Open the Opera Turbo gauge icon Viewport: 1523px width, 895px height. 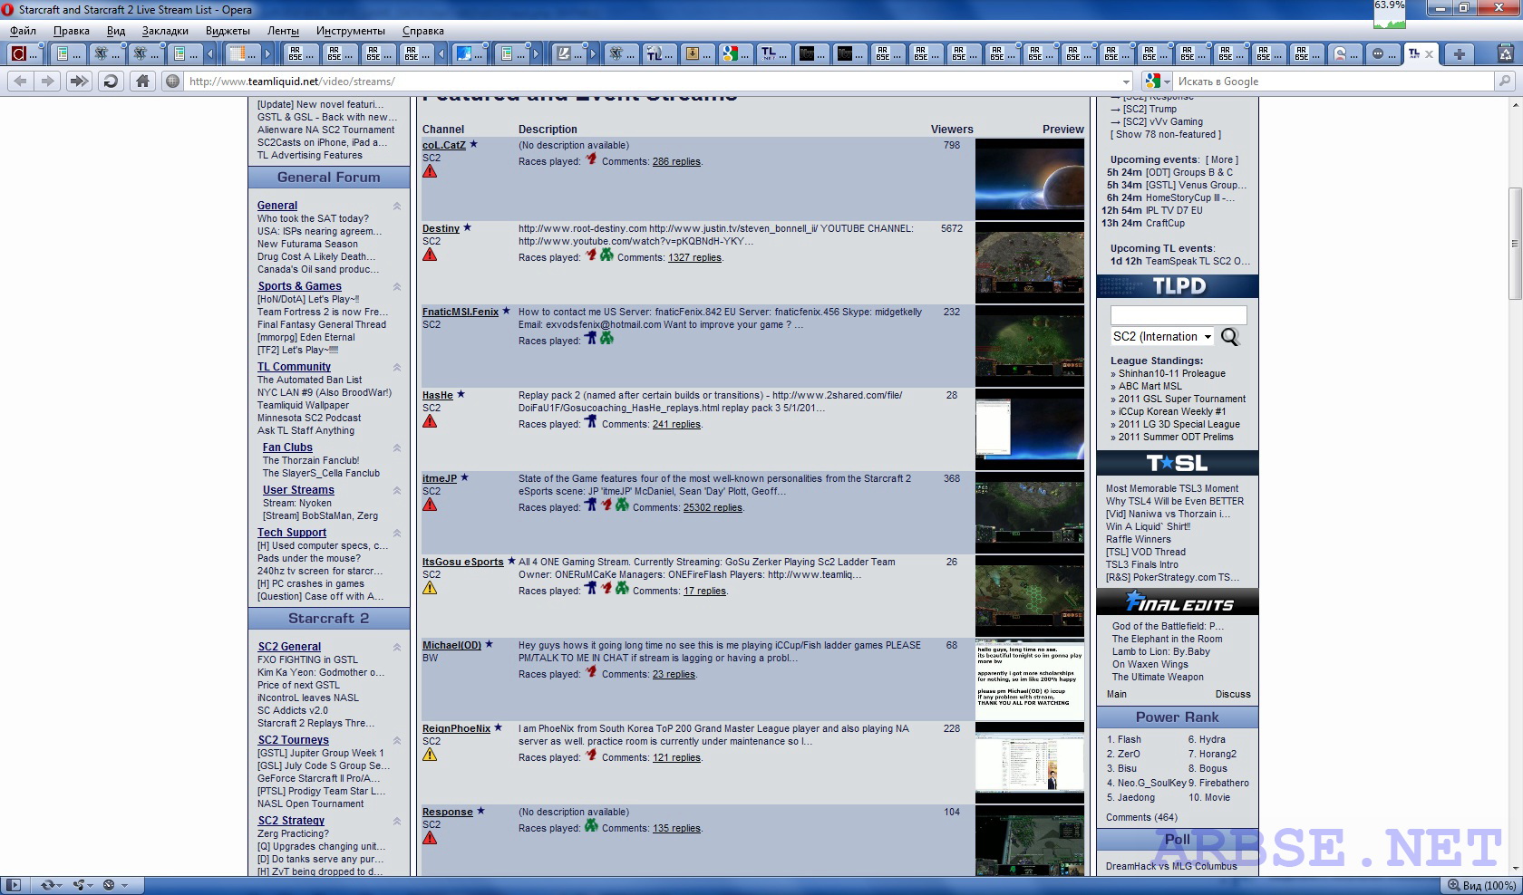click(x=109, y=885)
